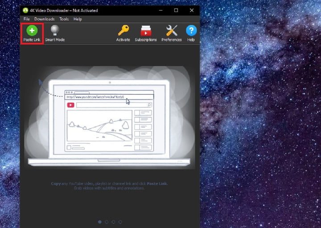Click the 'Grab videos with subtitles' text line
This screenshot has height=228, width=321.
pyautogui.click(x=109, y=188)
